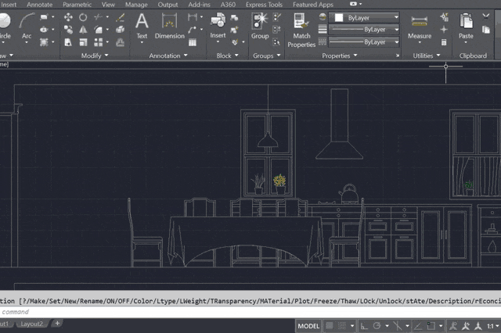Open the annotation scale 1:1 dropdown
501x333 pixels.
click(x=492, y=326)
